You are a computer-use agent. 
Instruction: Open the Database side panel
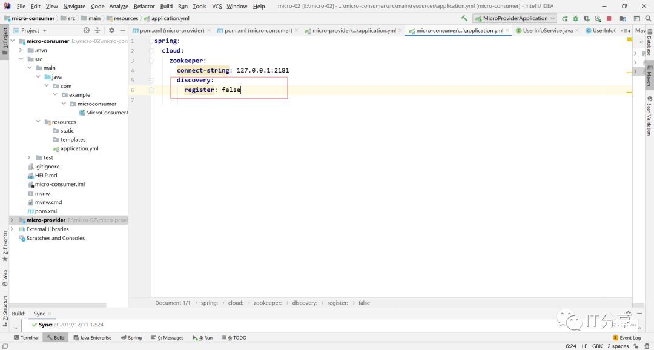649,43
